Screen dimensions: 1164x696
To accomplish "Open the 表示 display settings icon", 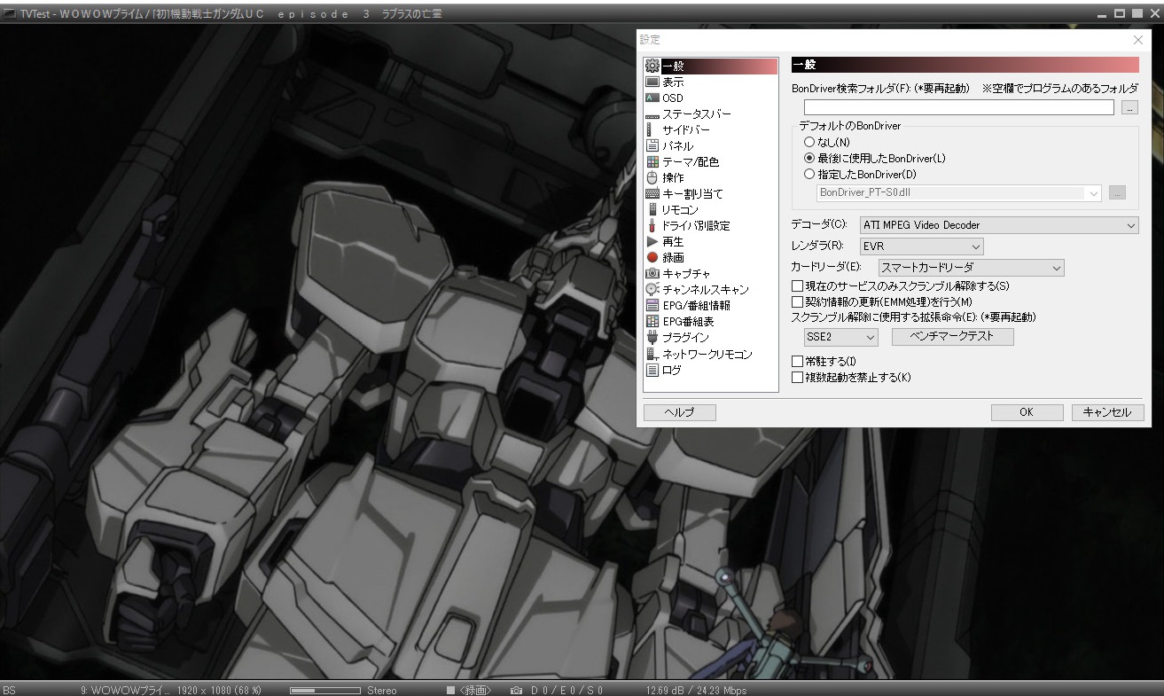I will [x=652, y=82].
